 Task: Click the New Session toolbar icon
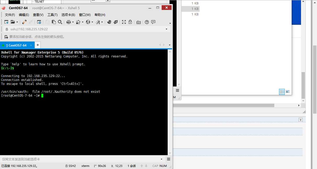[6, 22]
